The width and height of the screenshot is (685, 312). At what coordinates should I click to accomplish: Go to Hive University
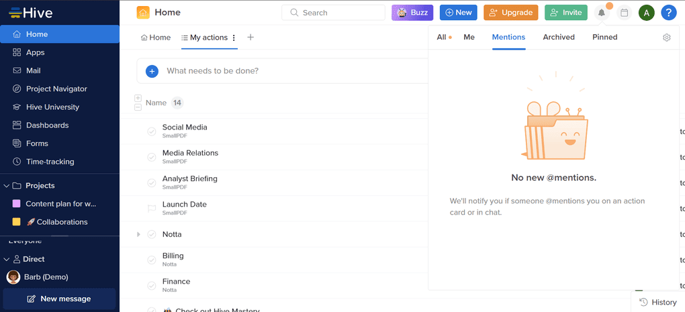pos(52,107)
